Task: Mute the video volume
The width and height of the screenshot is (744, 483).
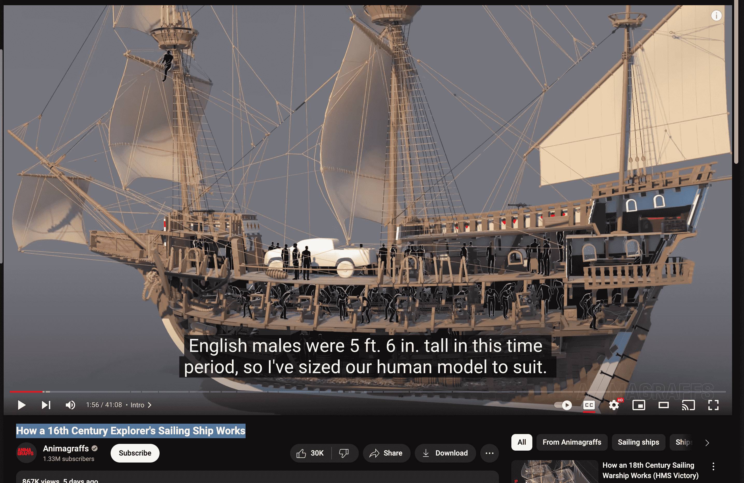Action: pos(70,405)
